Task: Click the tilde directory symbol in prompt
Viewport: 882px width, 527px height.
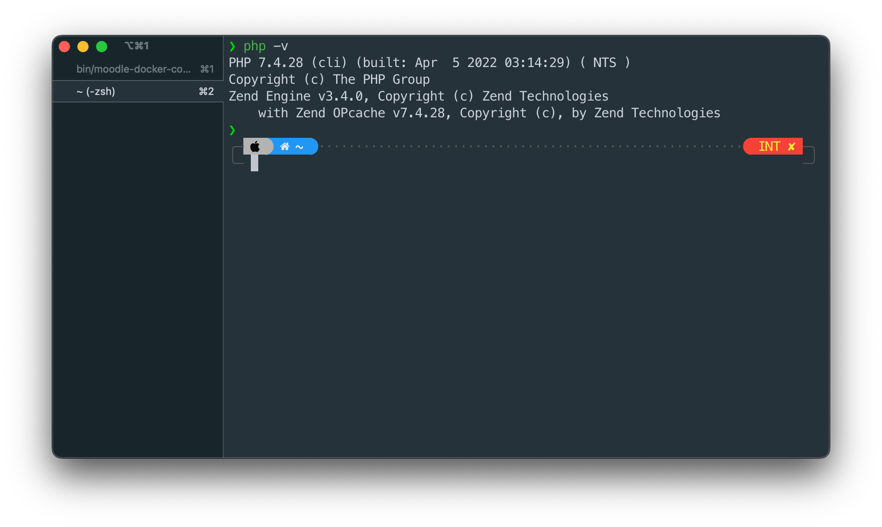Action: coord(299,147)
